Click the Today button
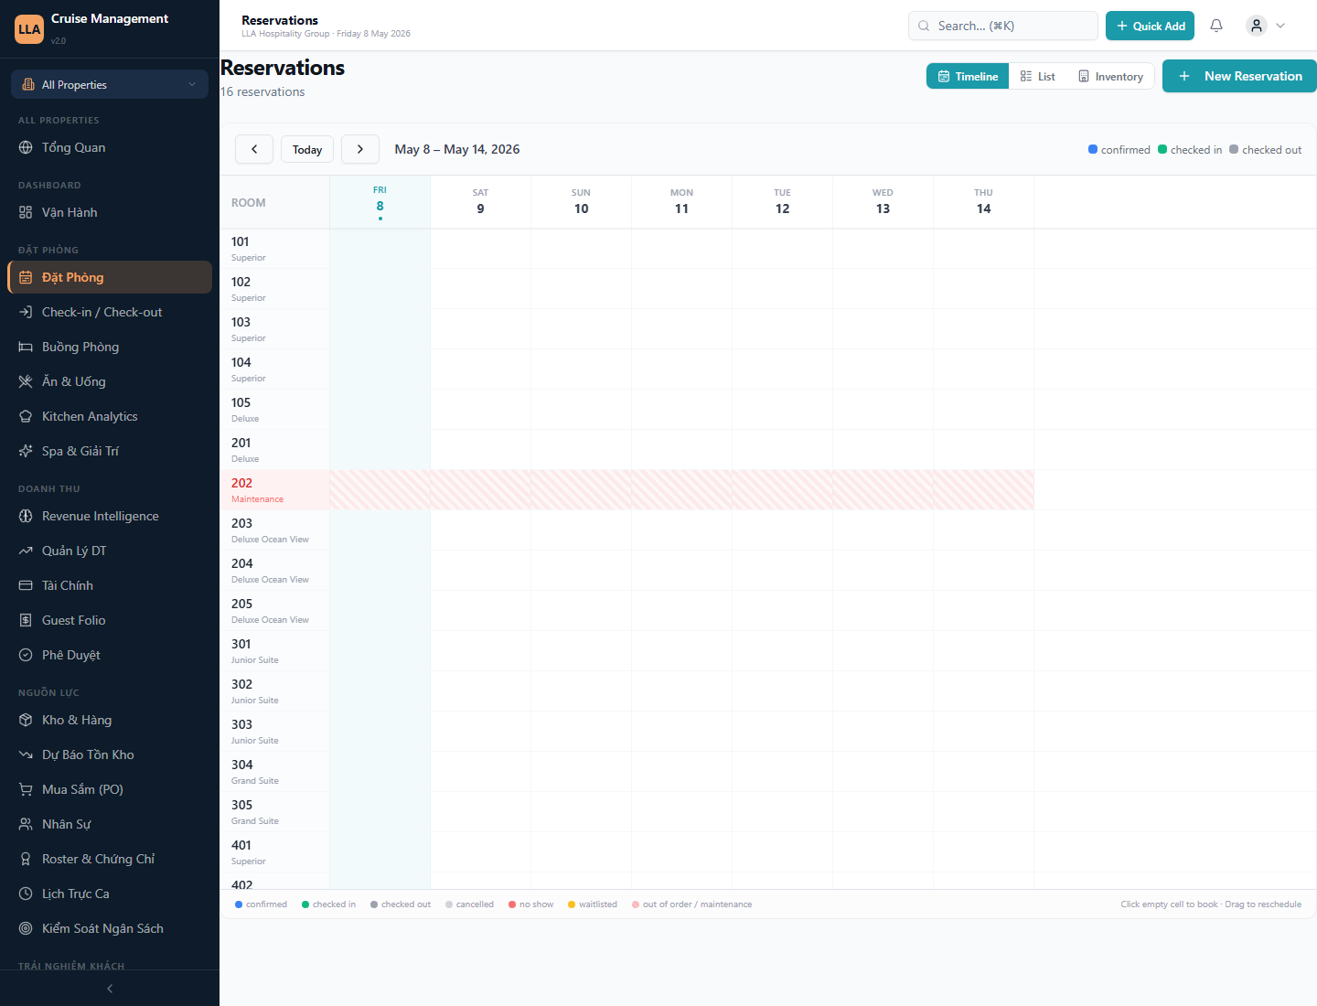1317x1006 pixels. 307,149
